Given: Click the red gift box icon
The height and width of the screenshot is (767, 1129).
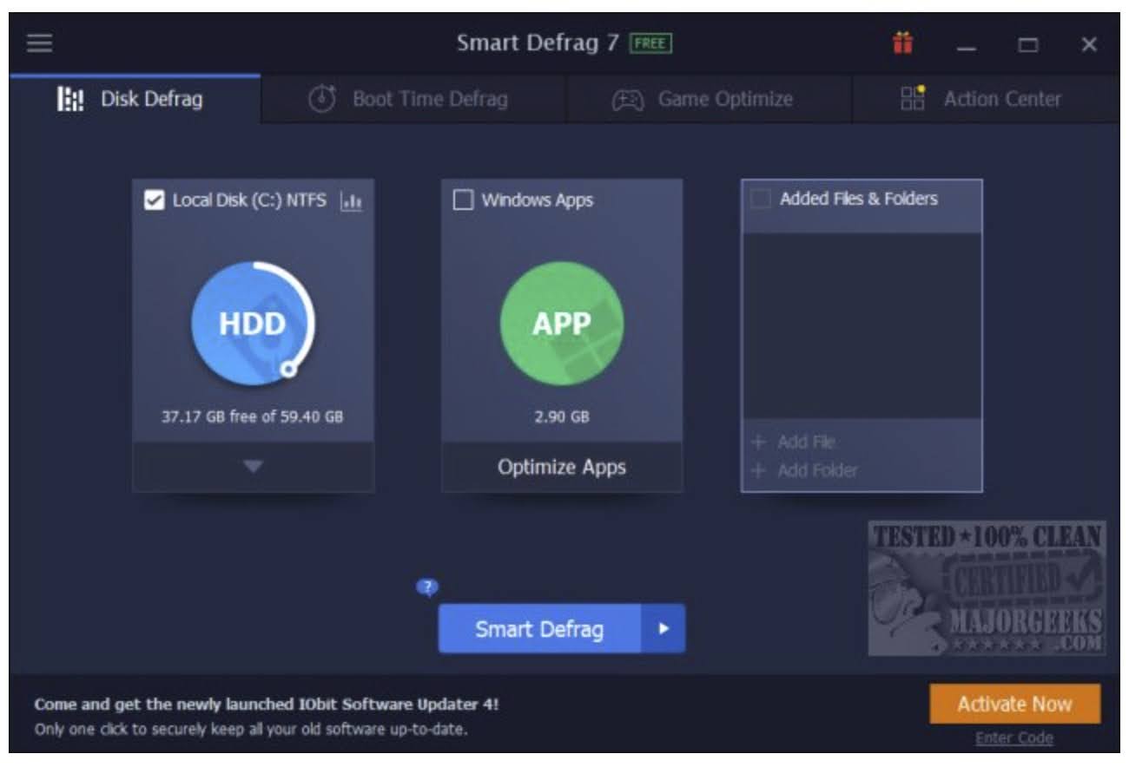Looking at the screenshot, I should (x=903, y=43).
